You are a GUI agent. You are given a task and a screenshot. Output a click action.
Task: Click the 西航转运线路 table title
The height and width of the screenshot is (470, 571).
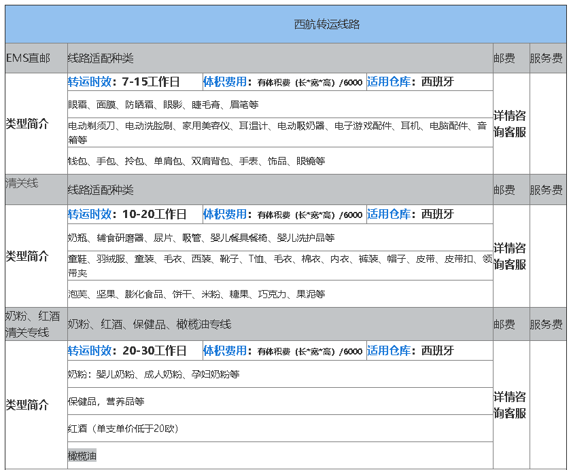pos(326,24)
